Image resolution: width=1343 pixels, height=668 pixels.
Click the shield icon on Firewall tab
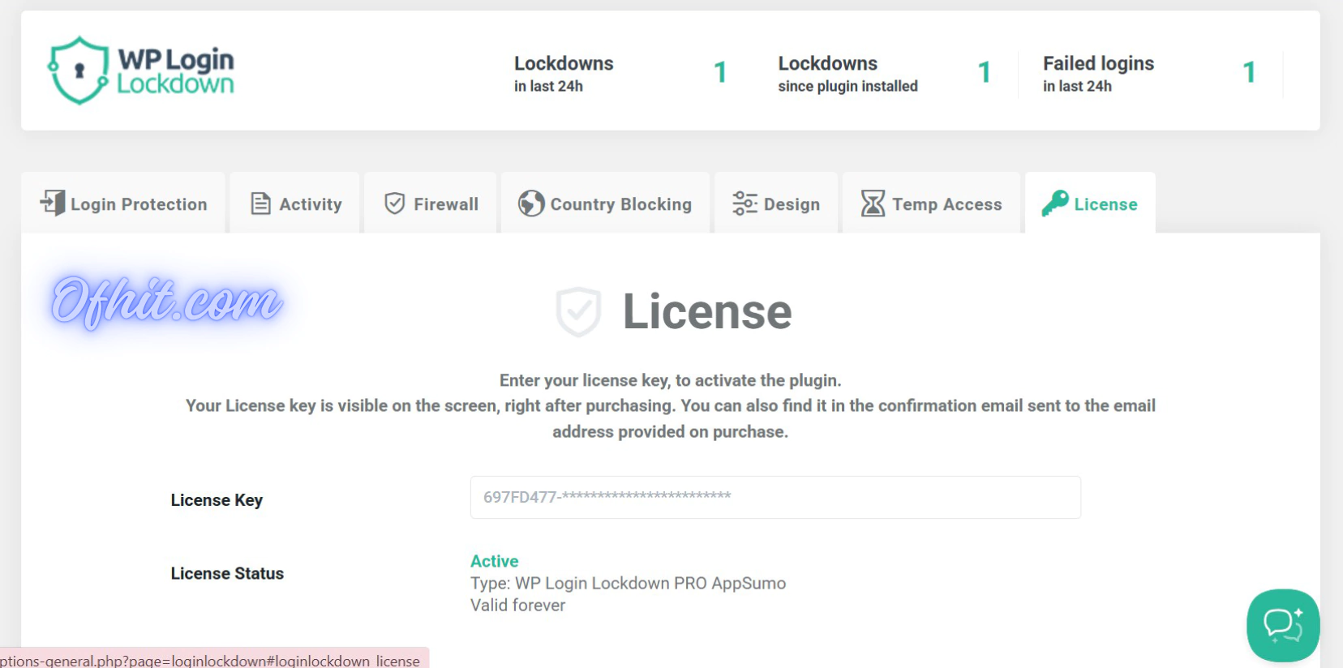point(394,203)
